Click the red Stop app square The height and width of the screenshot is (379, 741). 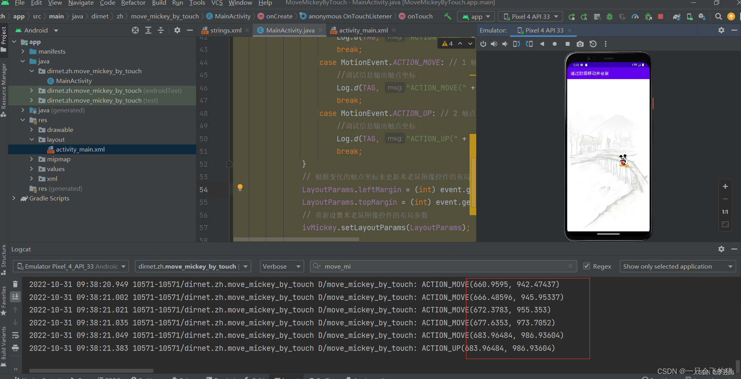pos(661,16)
